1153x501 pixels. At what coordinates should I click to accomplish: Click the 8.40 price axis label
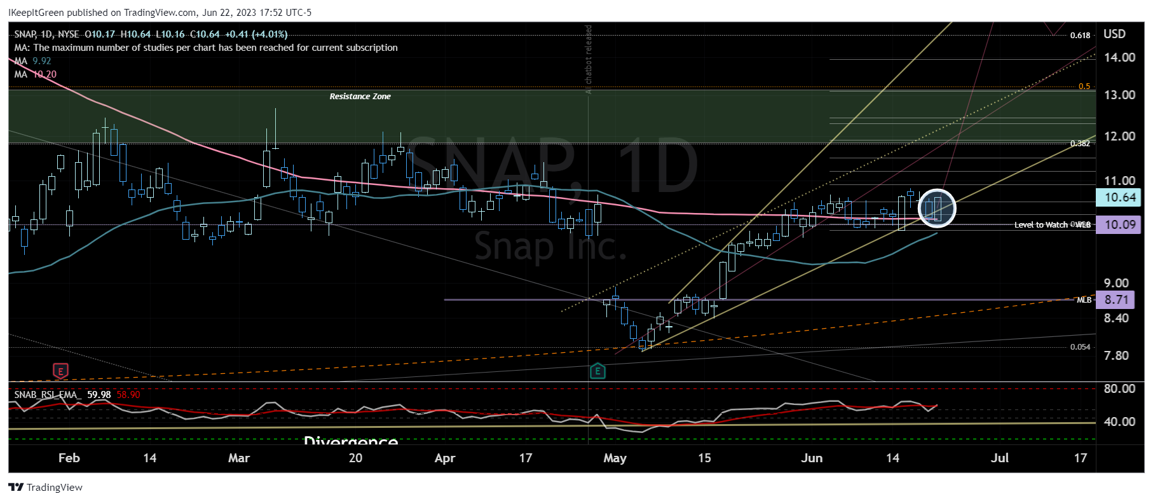point(1116,319)
